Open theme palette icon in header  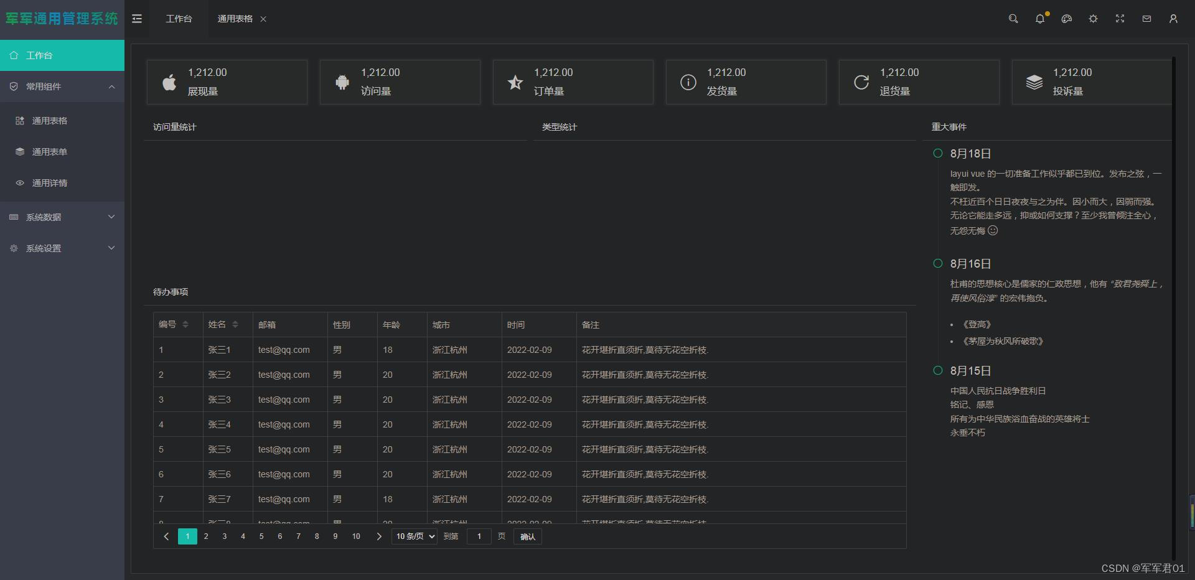pos(1067,19)
